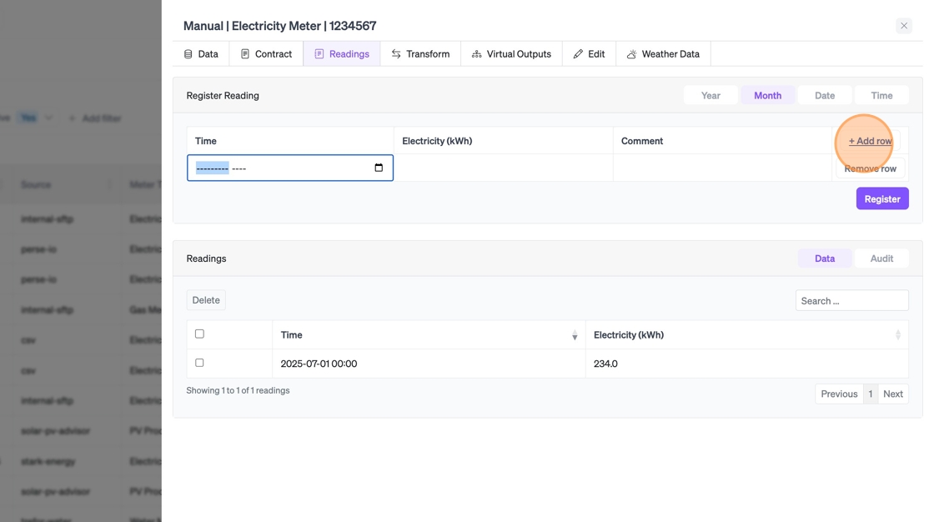Check the 2025-07-01 reading row checkbox
The image size is (934, 522).
(x=199, y=363)
